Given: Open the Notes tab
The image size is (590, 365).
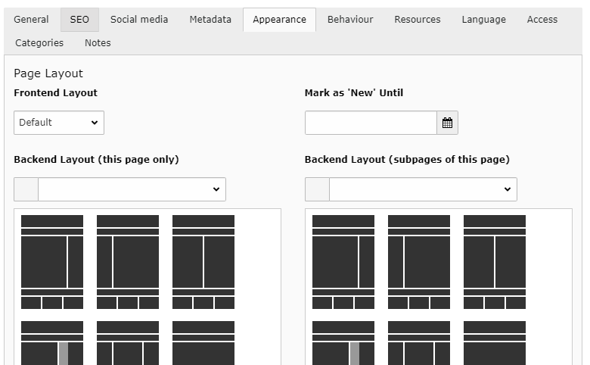Looking at the screenshot, I should [98, 43].
